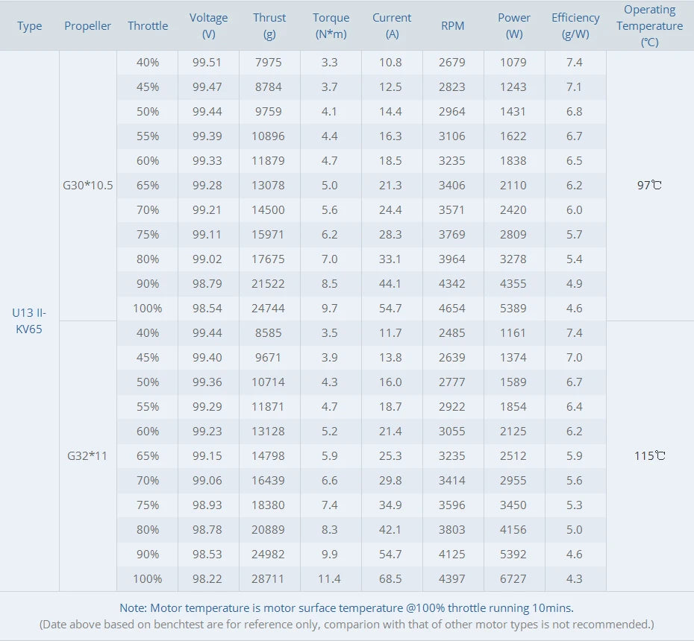Image resolution: width=694 pixels, height=641 pixels.
Task: Click the Operating Temperature column header
Action: [649, 26]
